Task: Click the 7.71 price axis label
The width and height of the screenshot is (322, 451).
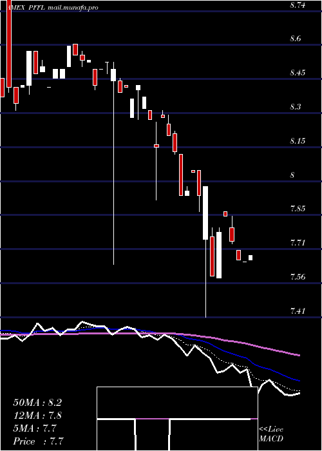Action: 297,243
